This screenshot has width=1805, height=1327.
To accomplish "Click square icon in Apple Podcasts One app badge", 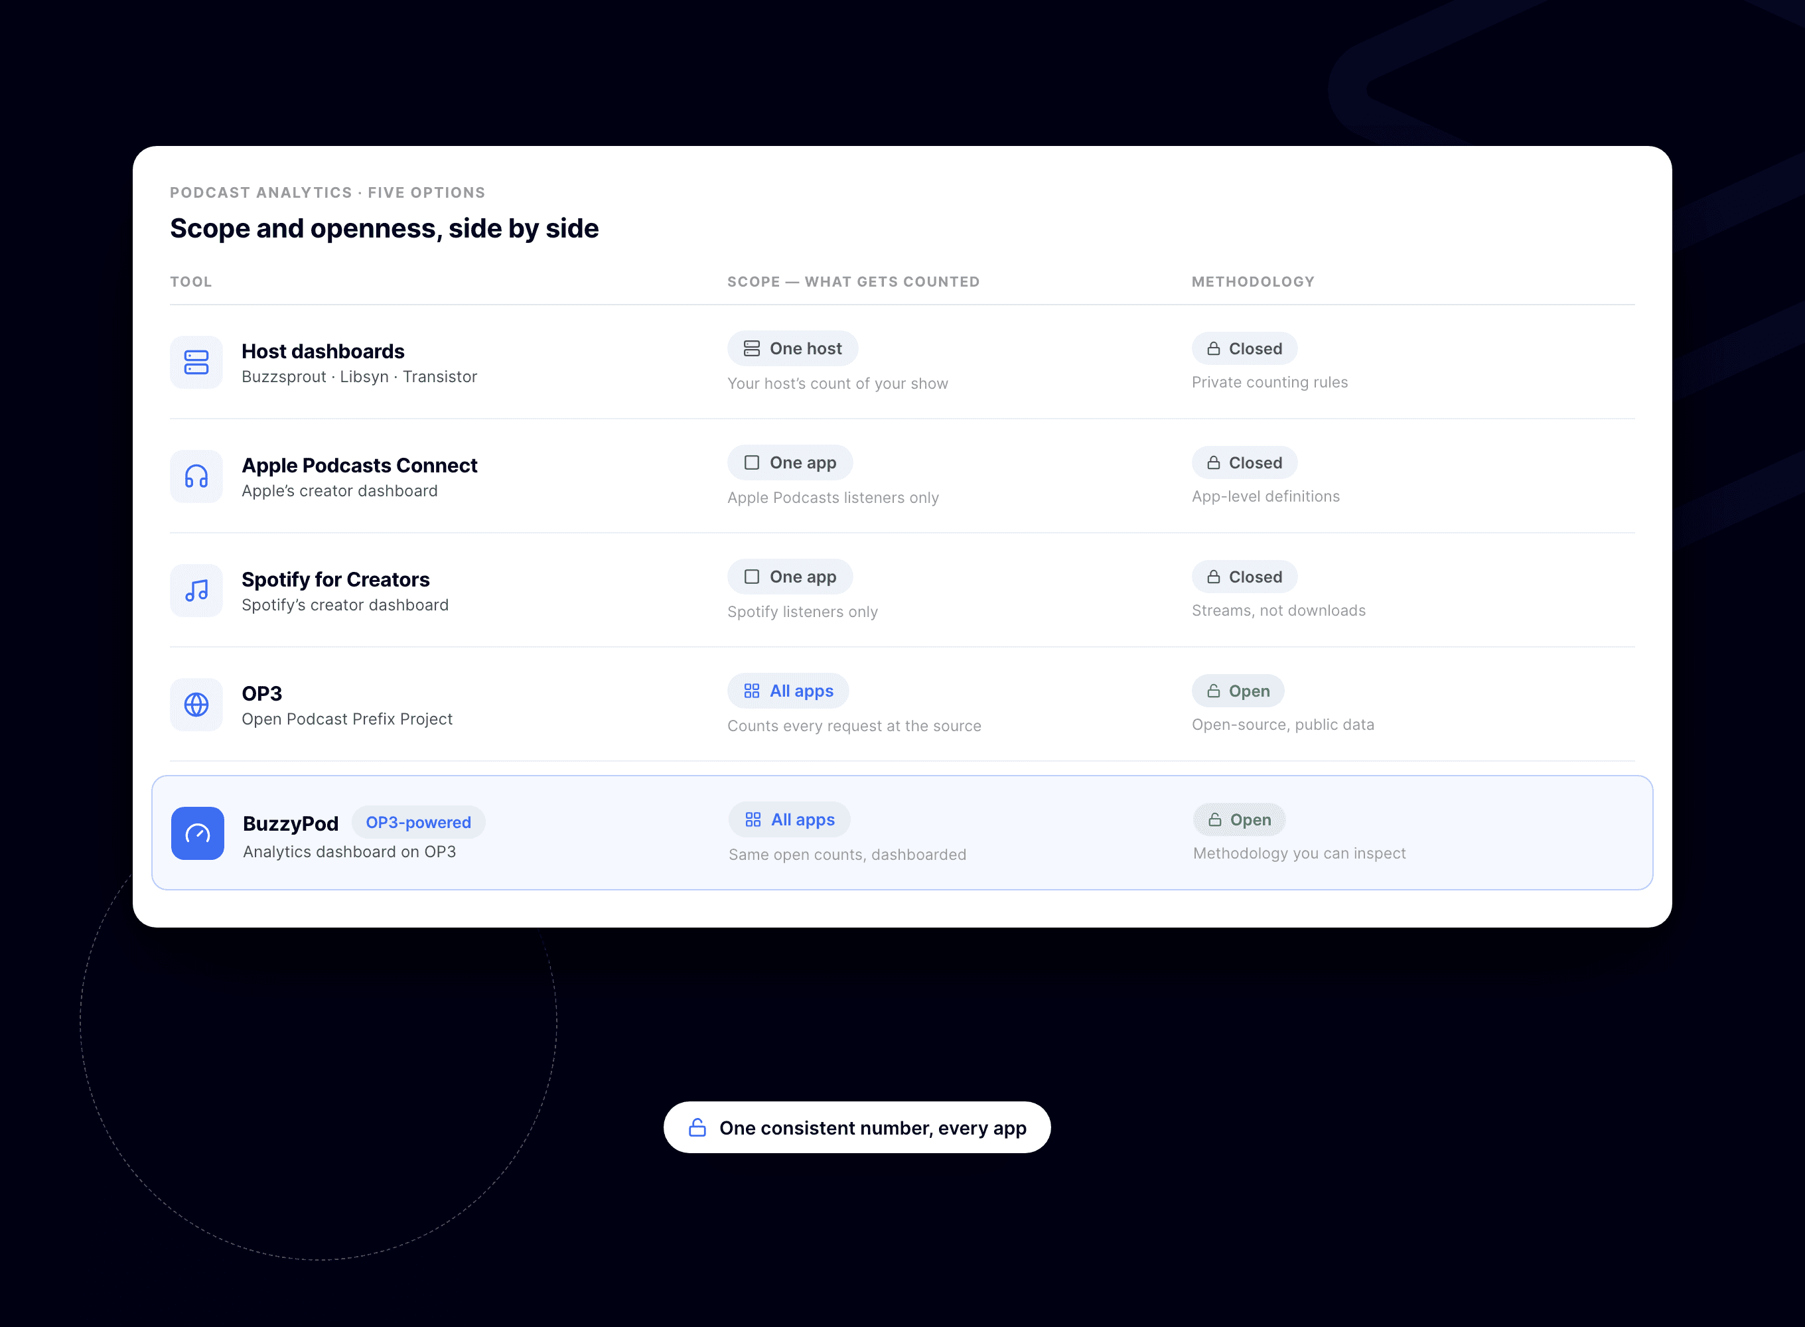I will [752, 462].
